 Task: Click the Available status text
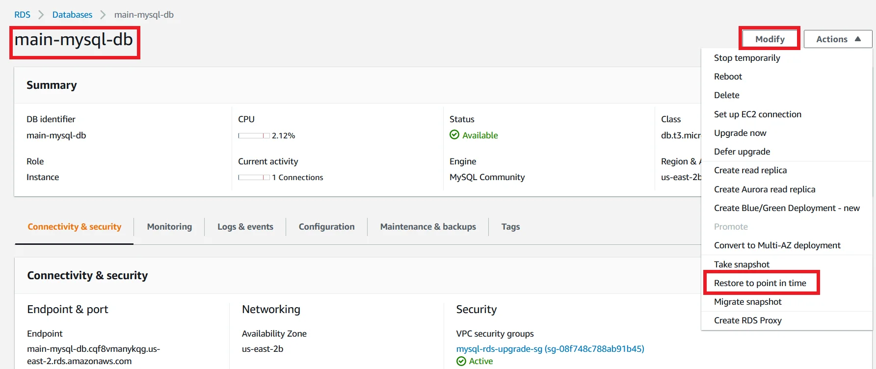(x=480, y=135)
